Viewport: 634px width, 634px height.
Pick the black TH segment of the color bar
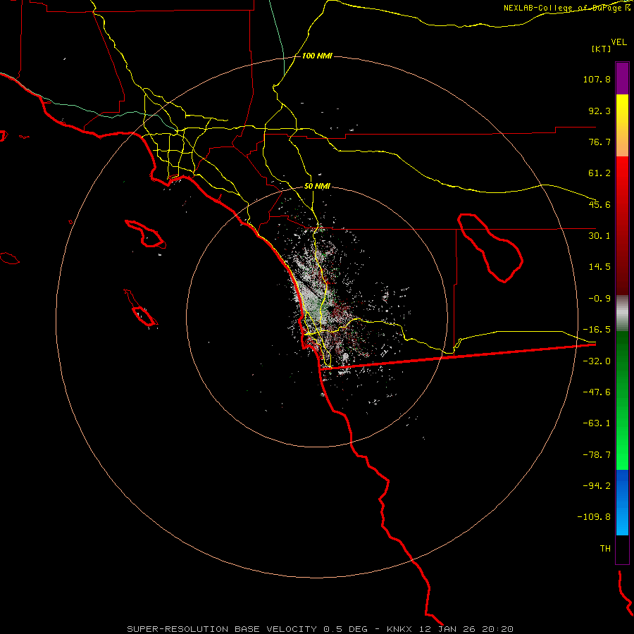(x=622, y=549)
